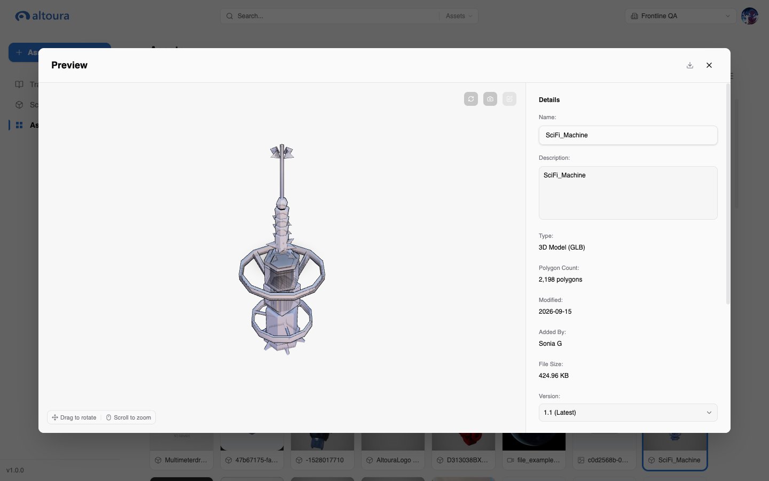Click the book icon in the left sidebar
Viewport: 769px width, 481px height.
19,84
